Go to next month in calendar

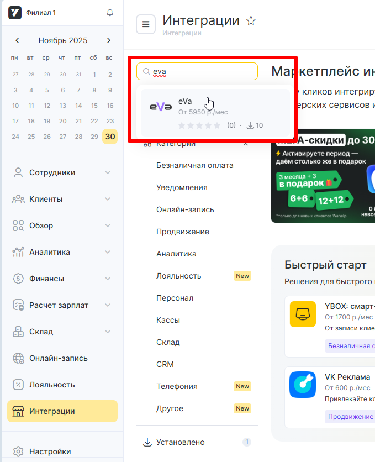tap(109, 40)
